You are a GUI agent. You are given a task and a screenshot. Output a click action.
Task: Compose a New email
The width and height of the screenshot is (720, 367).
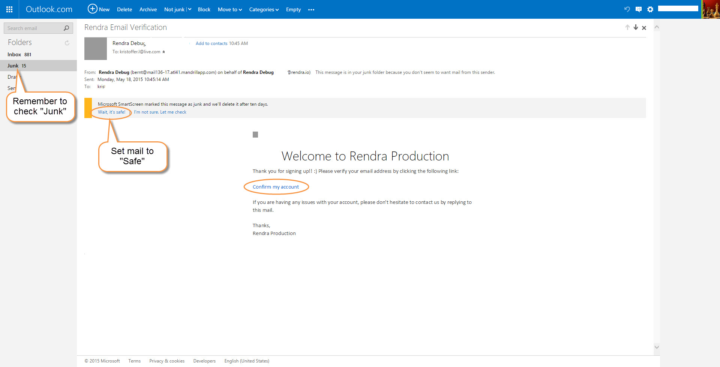99,9
